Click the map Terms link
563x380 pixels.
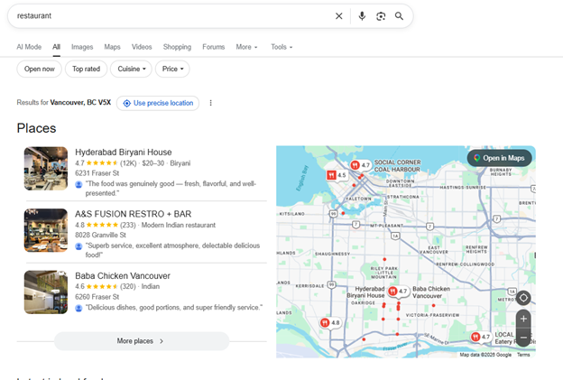523,355
